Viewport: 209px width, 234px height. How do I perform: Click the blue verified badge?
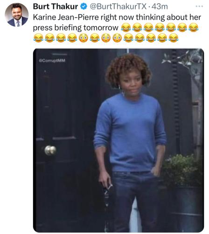click(84, 7)
